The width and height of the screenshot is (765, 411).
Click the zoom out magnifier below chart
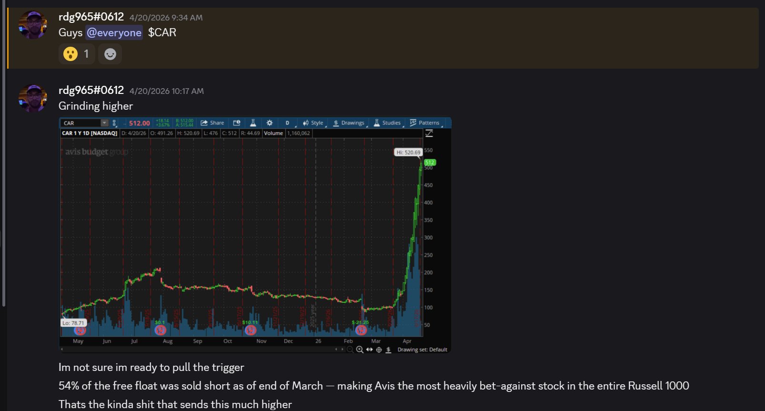pyautogui.click(x=350, y=349)
